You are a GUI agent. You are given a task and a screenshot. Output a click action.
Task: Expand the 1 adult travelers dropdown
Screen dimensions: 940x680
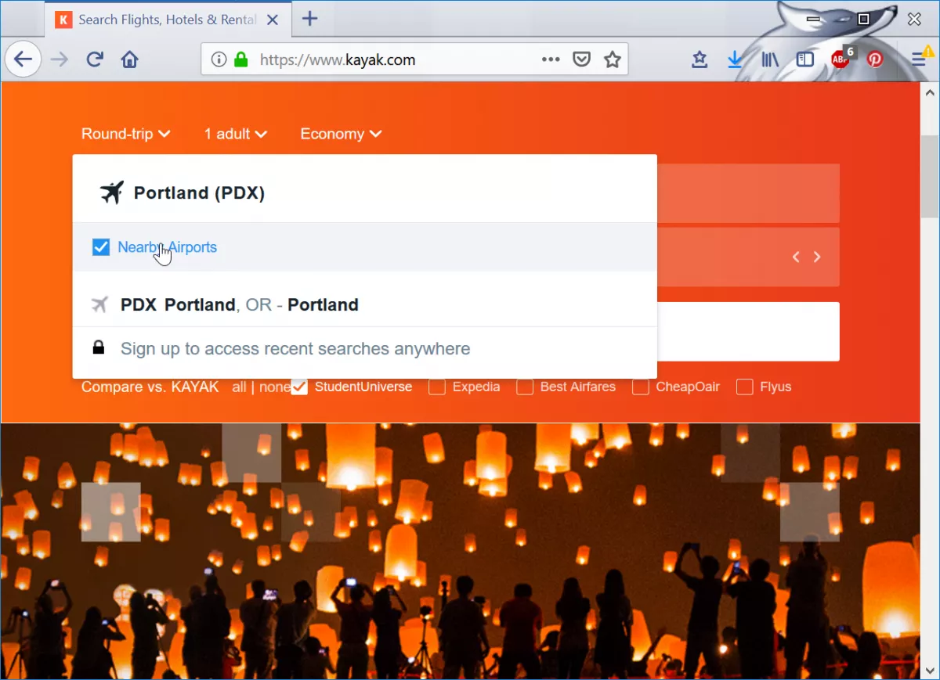click(236, 134)
